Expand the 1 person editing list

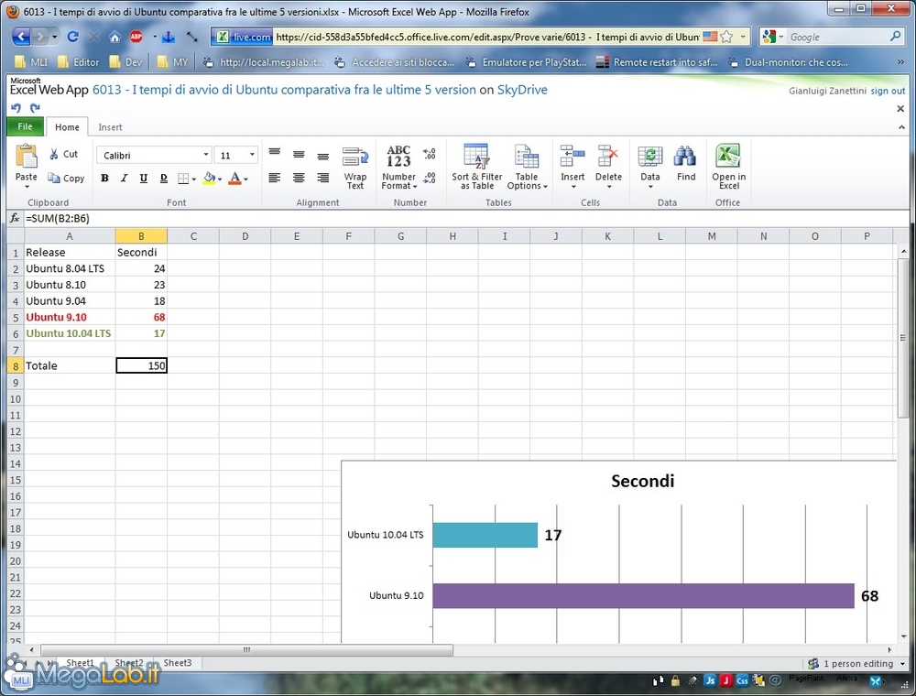[x=902, y=664]
